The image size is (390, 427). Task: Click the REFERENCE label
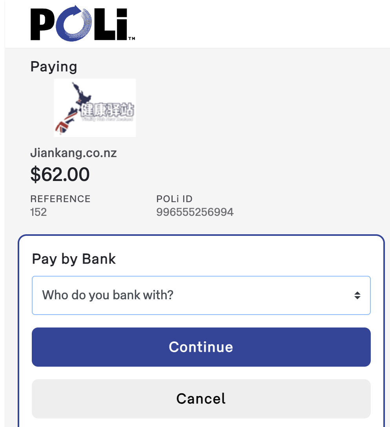[60, 199]
